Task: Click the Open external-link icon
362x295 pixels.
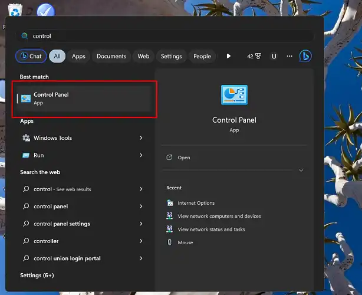Action: pyautogui.click(x=169, y=158)
